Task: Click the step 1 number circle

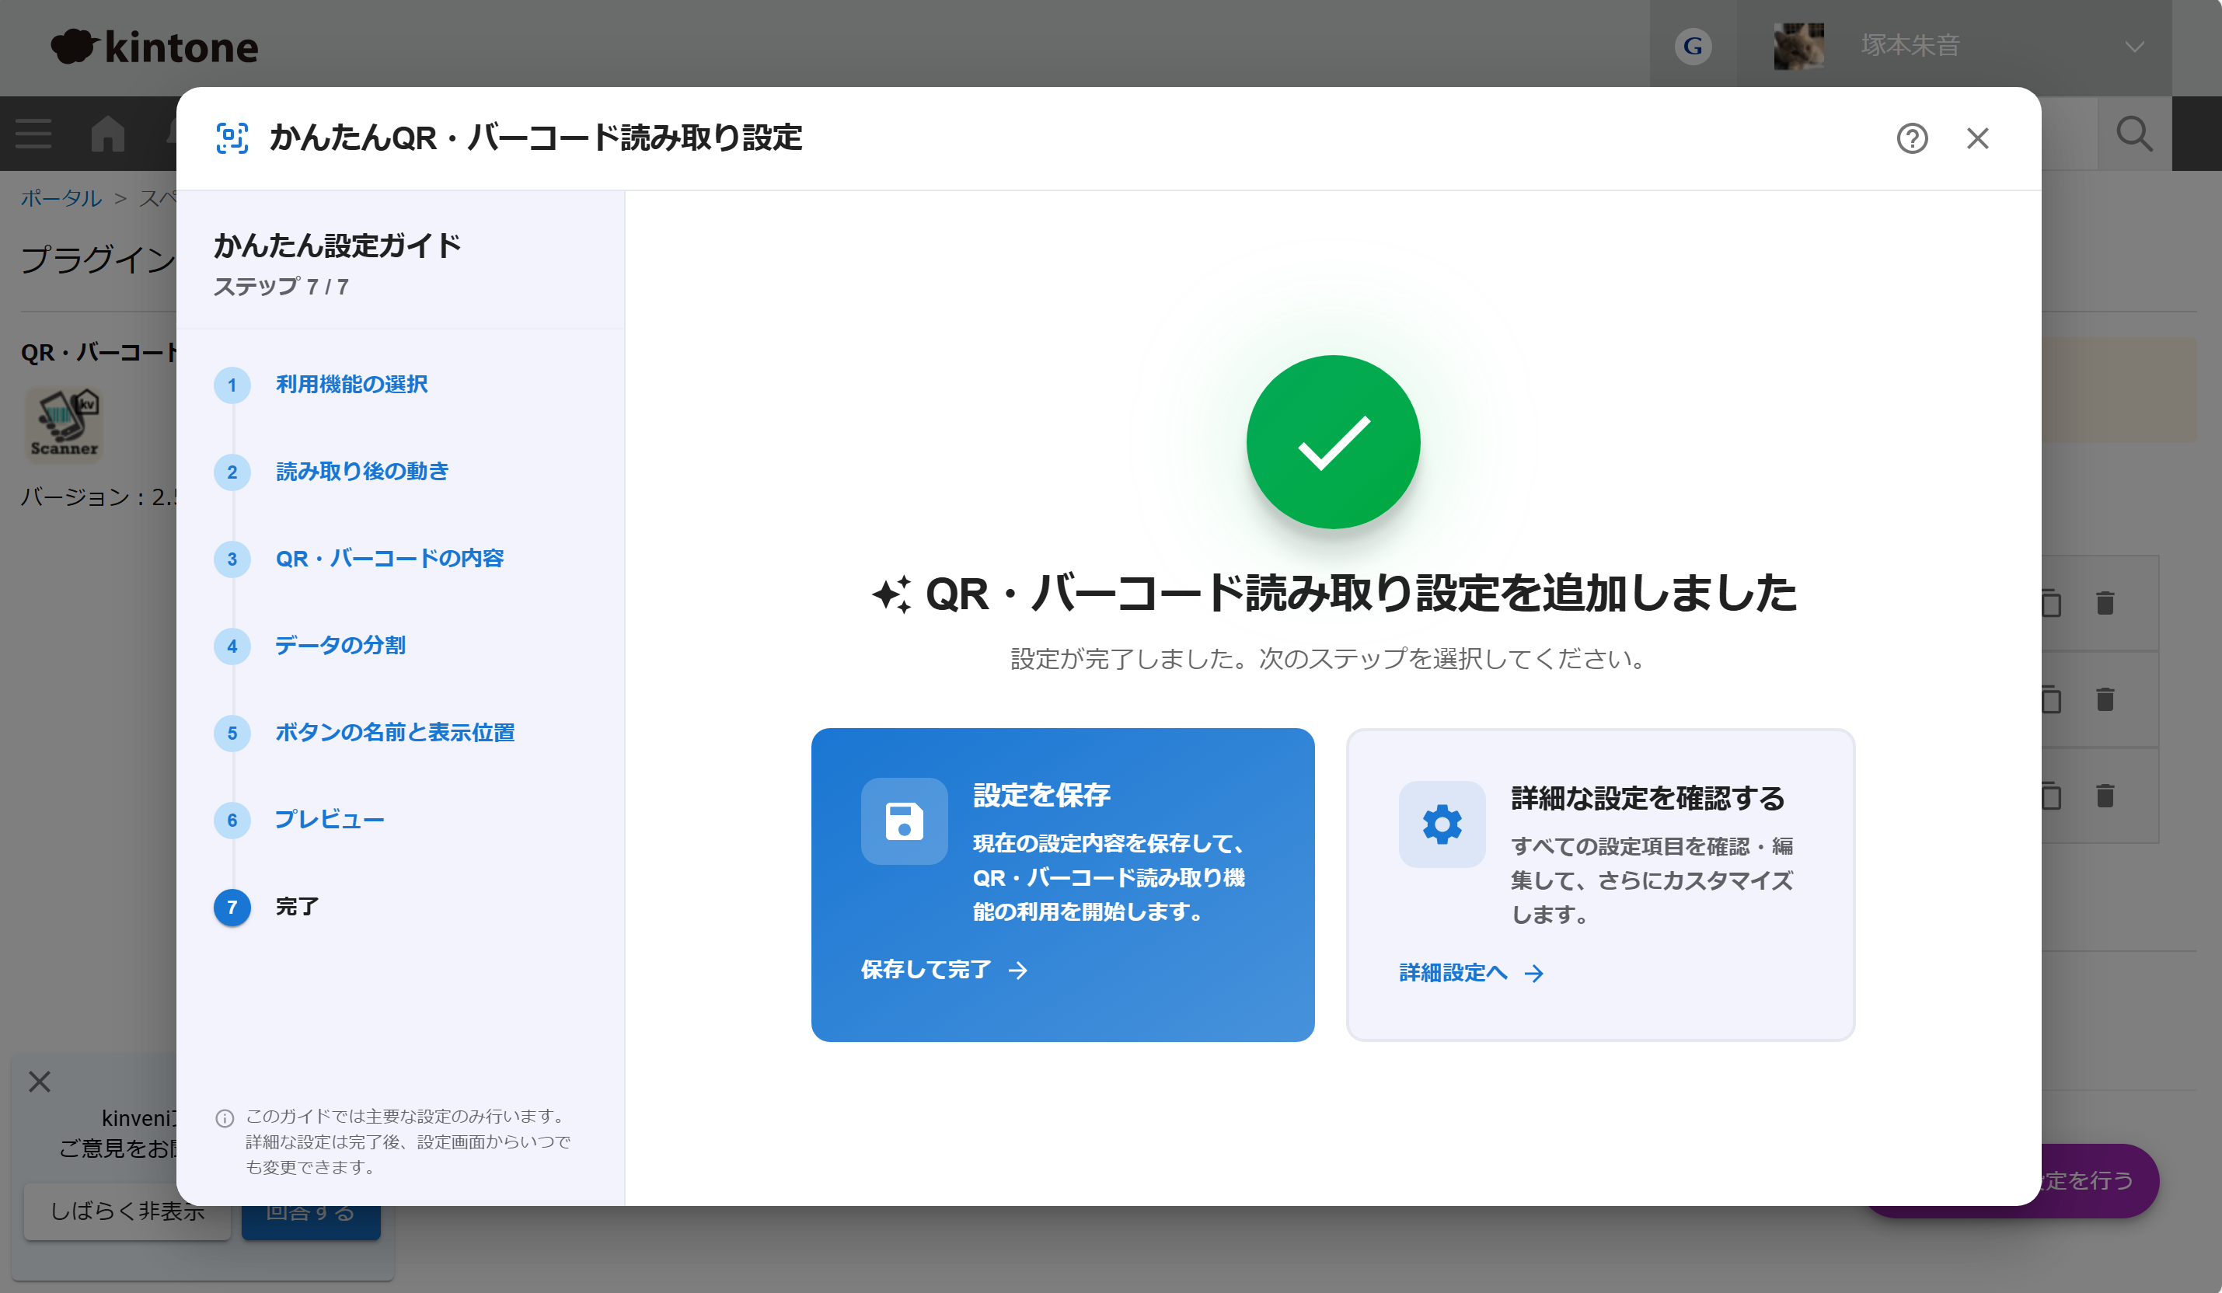Action: pyautogui.click(x=232, y=385)
